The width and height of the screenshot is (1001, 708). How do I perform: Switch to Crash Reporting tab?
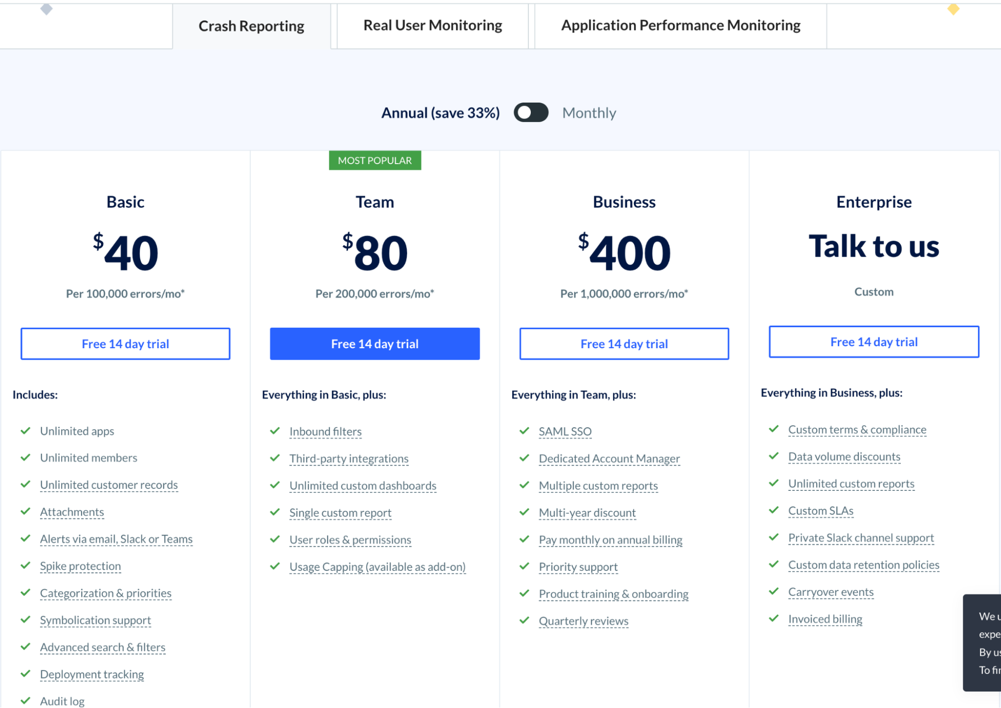[251, 26]
